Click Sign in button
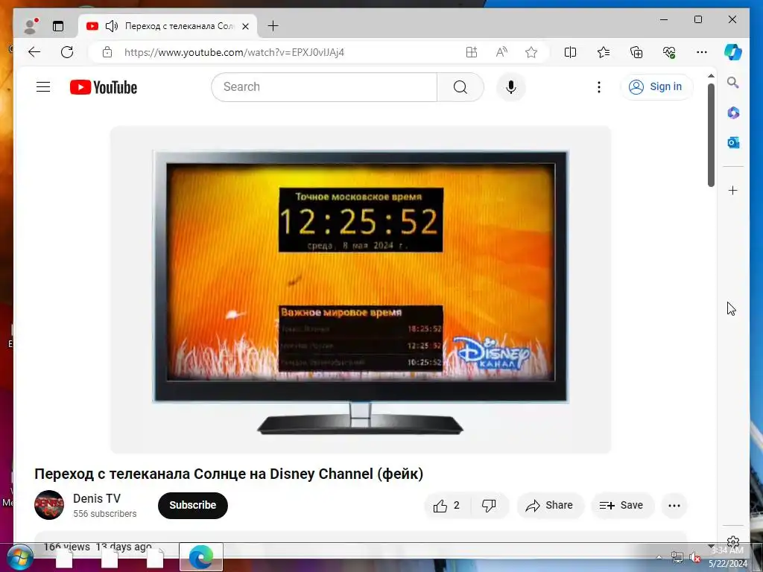763x572 pixels. click(x=656, y=86)
